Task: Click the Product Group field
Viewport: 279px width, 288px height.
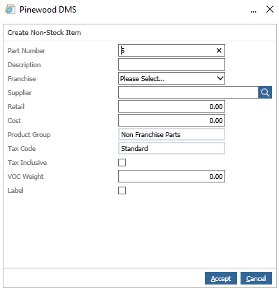Action: pos(171,134)
